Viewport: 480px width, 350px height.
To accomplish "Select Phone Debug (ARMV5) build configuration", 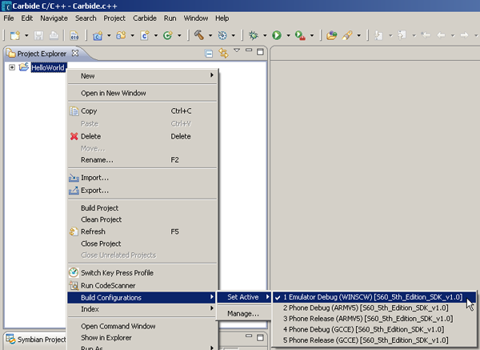I will (374, 308).
